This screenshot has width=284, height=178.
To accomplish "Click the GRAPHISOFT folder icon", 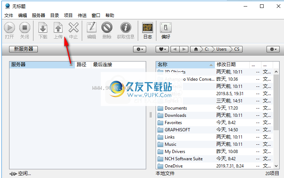I will pyautogui.click(x=160, y=130).
